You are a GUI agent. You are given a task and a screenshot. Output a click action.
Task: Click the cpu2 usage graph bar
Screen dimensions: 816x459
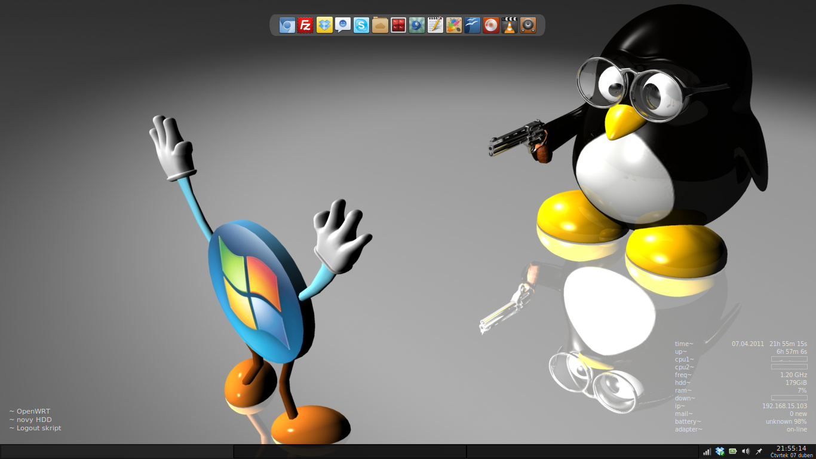tap(789, 367)
